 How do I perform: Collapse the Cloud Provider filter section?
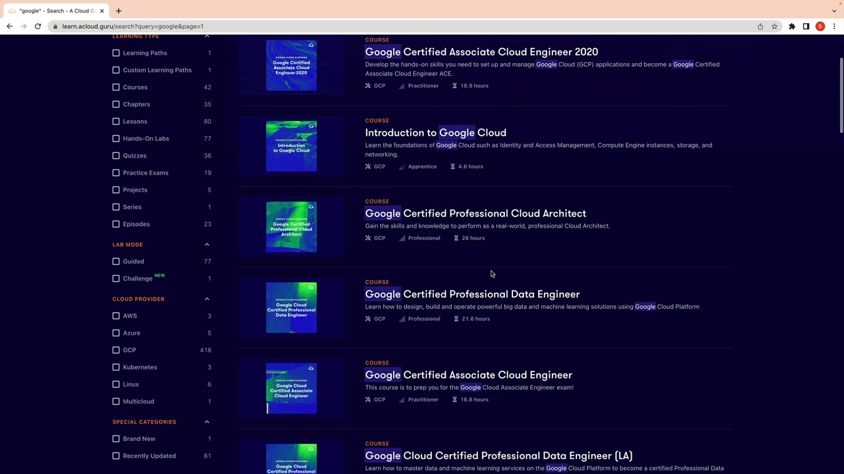tap(207, 299)
